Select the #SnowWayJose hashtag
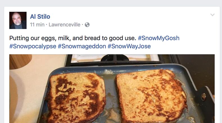This screenshot has width=222, height=123. 129,46
